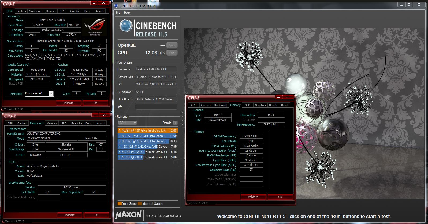Minimize the top CPU-Z window

[94, 3]
